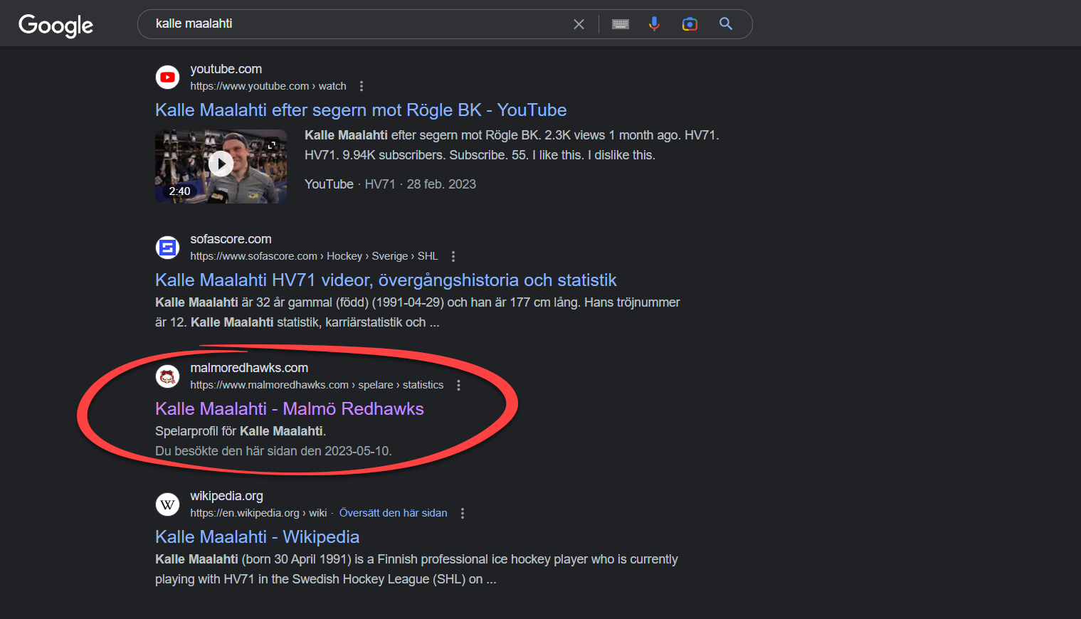Open Kalle Maalahti - Wikipedia link
The height and width of the screenshot is (619, 1081).
click(x=257, y=537)
